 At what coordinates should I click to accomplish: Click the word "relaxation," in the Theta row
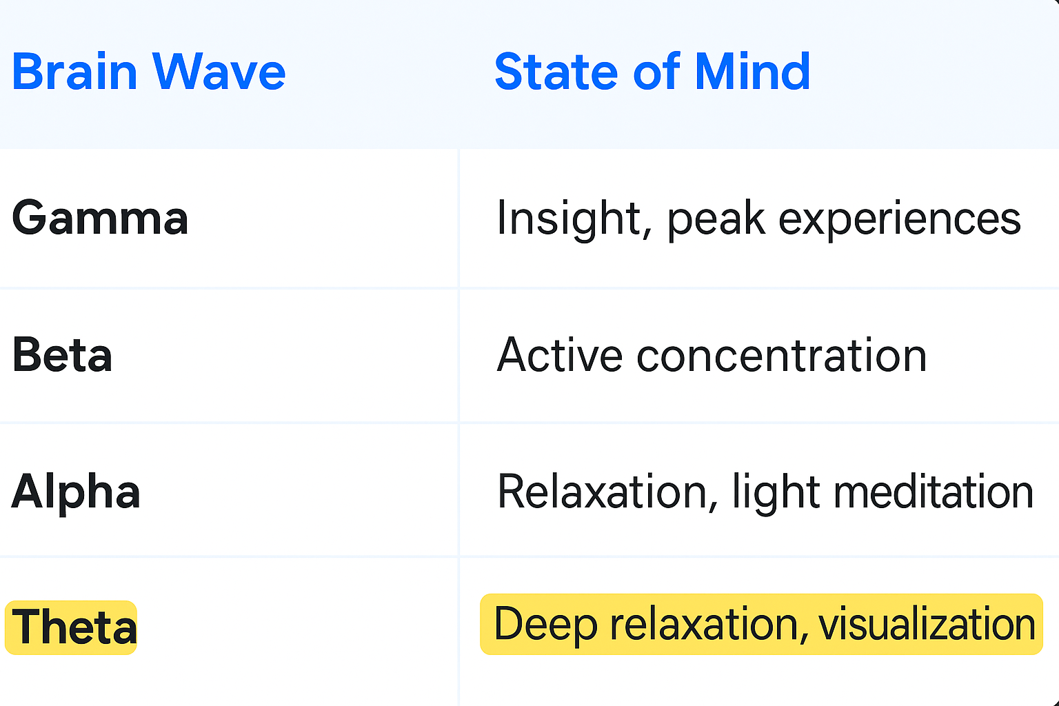click(708, 624)
